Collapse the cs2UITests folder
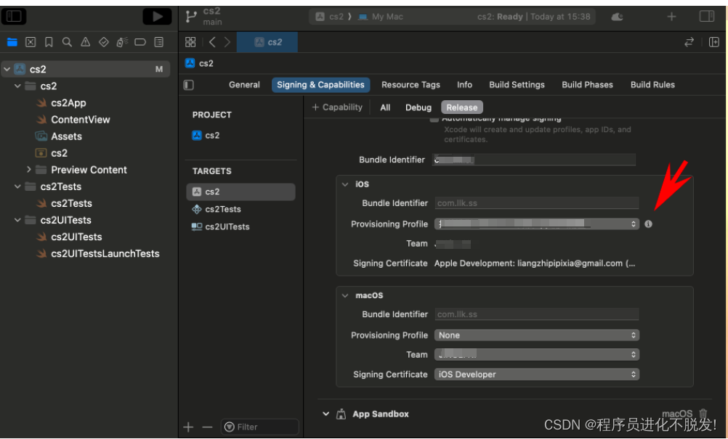The width and height of the screenshot is (728, 439). pos(17,220)
